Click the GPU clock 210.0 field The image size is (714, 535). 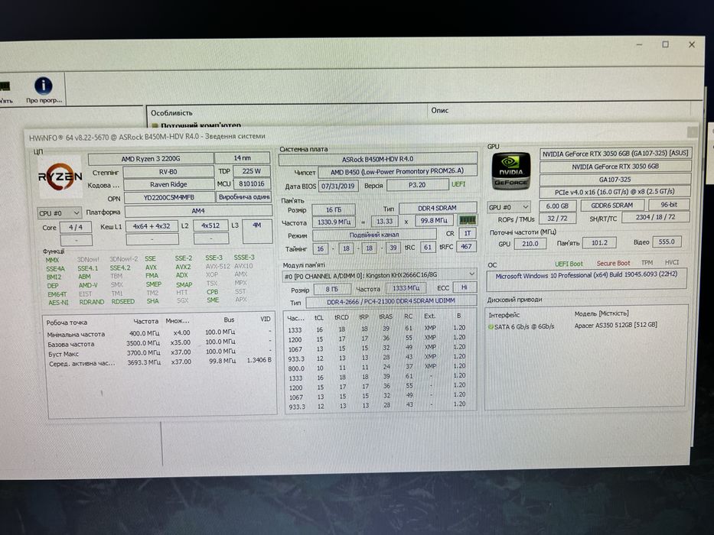click(x=530, y=244)
